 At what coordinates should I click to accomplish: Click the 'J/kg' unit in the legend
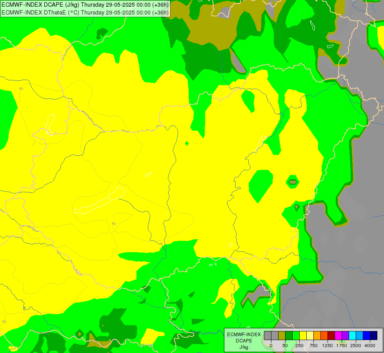[x=244, y=348]
